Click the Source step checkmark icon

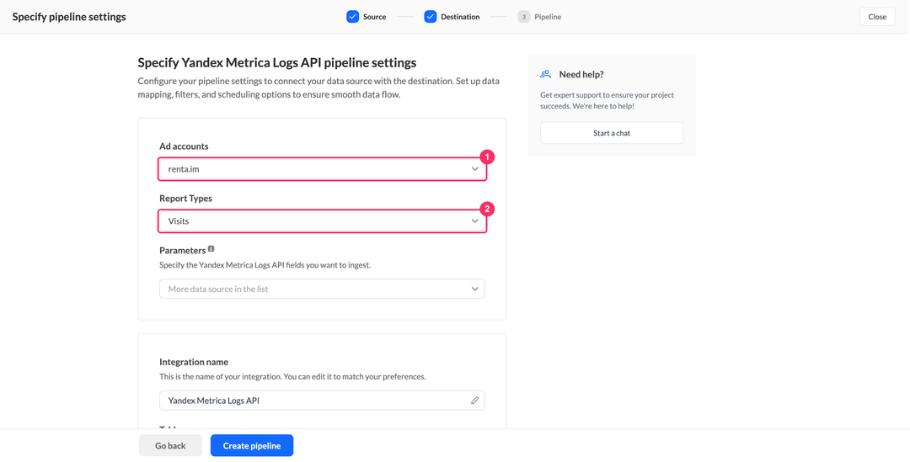(353, 17)
